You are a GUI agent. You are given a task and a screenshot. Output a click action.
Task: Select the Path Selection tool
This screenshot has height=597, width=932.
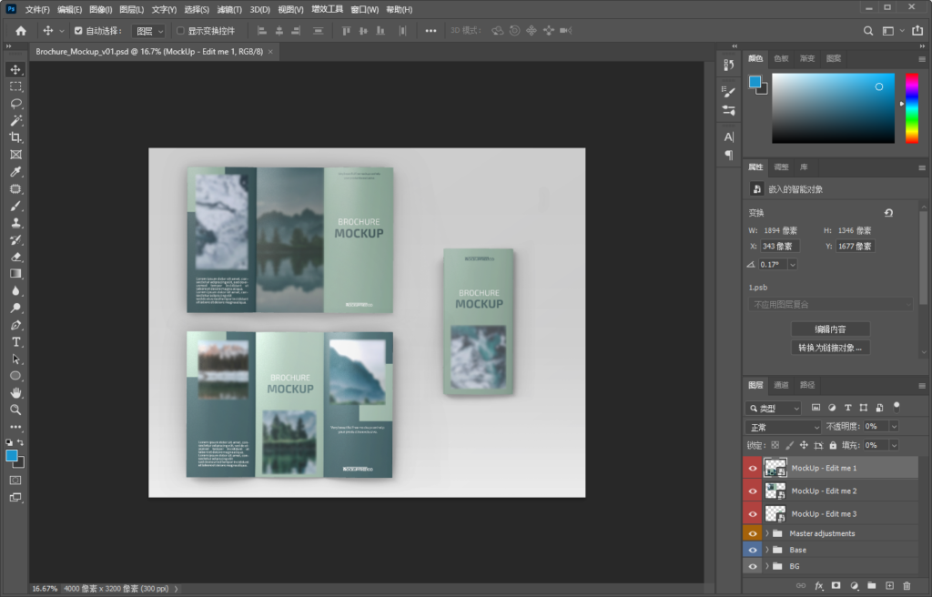pyautogui.click(x=15, y=359)
